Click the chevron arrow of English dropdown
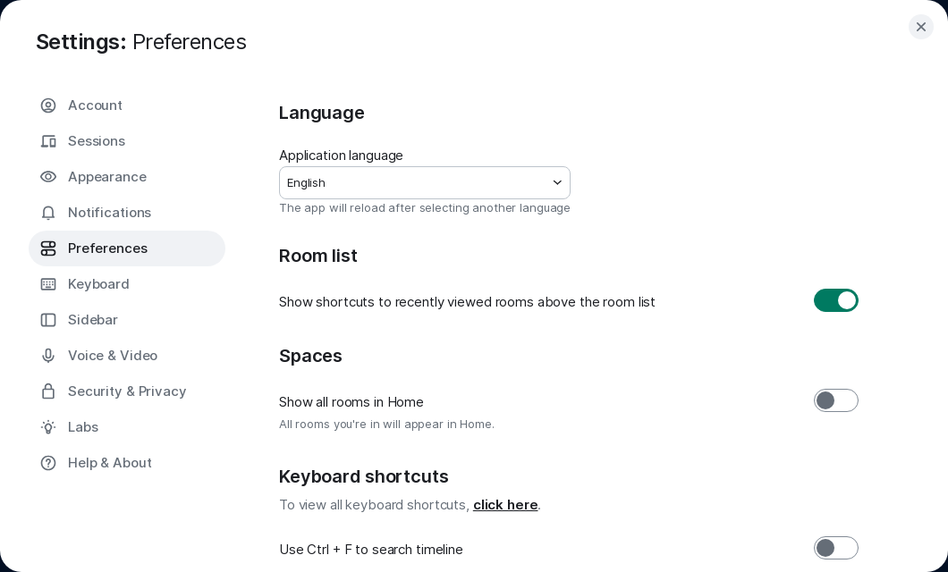Screen dimensions: 948x572 [557, 183]
